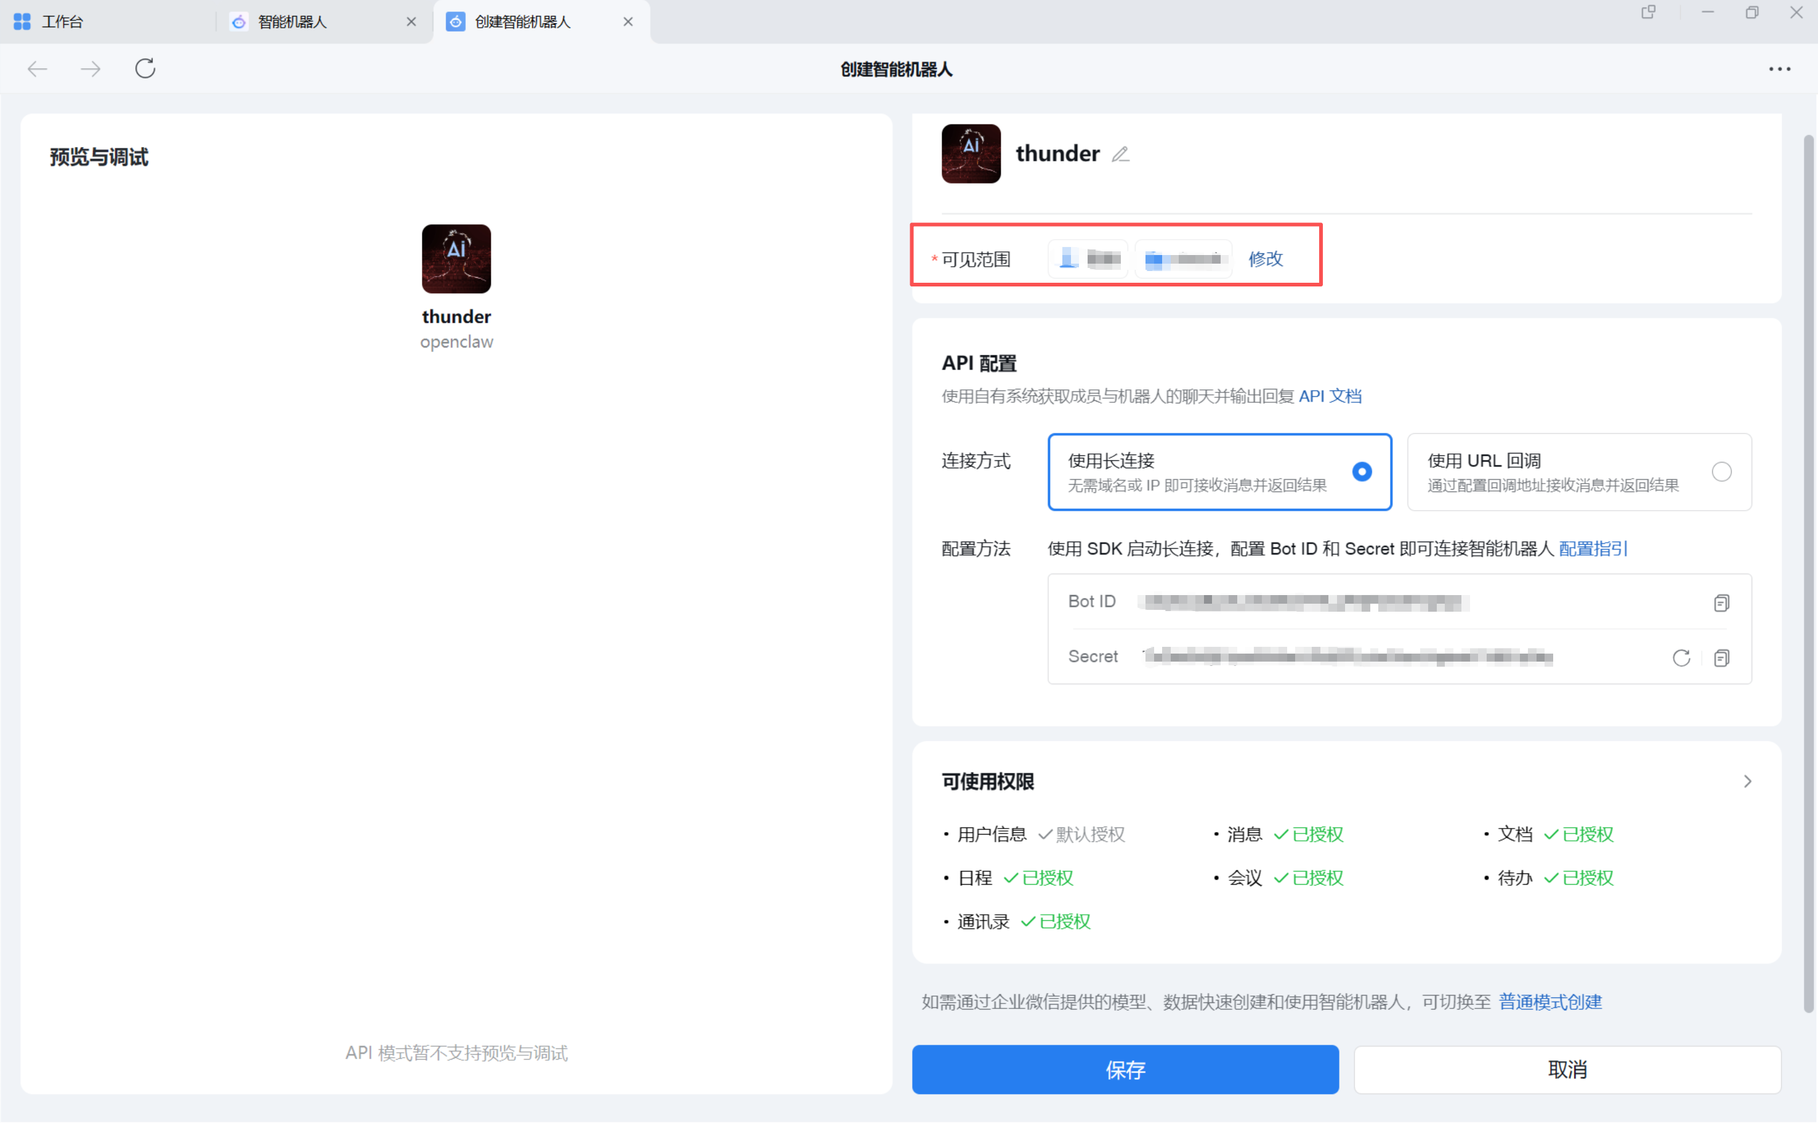Switch to the 智能机器人 tab
Screen dimensions: 1818x1123
tap(293, 22)
